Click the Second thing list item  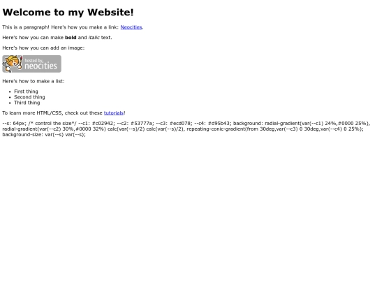pyautogui.click(x=29, y=97)
